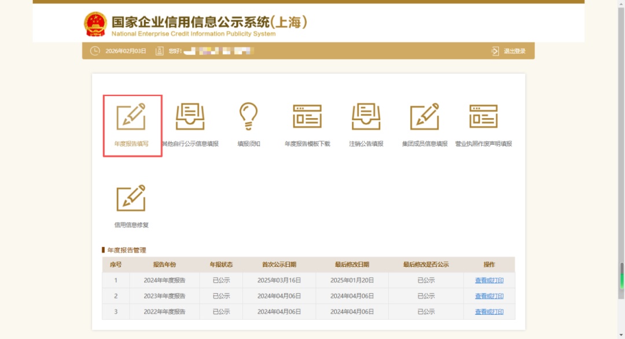The height and width of the screenshot is (339, 625).
Task: Click the user ID icon beside 您好
Action: (160, 51)
